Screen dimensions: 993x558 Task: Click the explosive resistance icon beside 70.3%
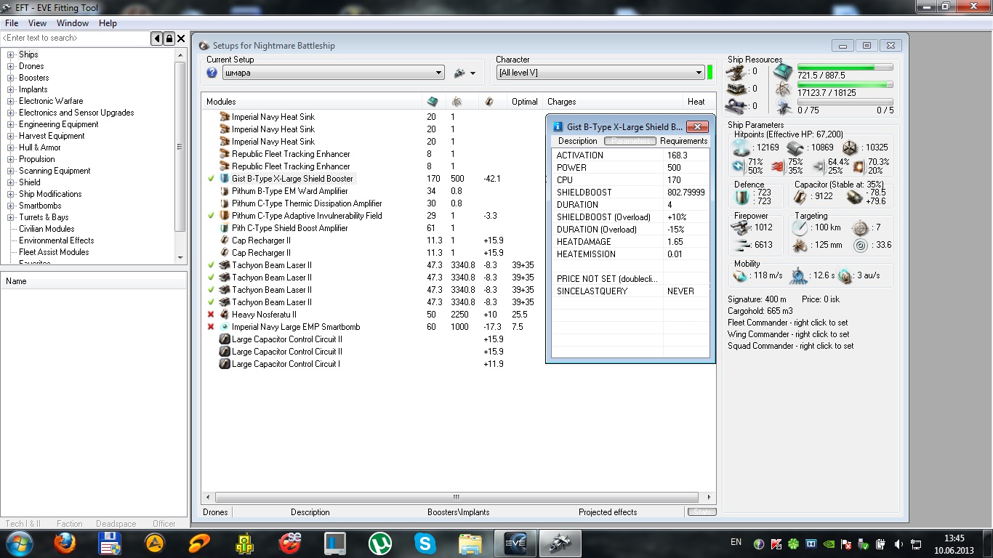tap(859, 166)
